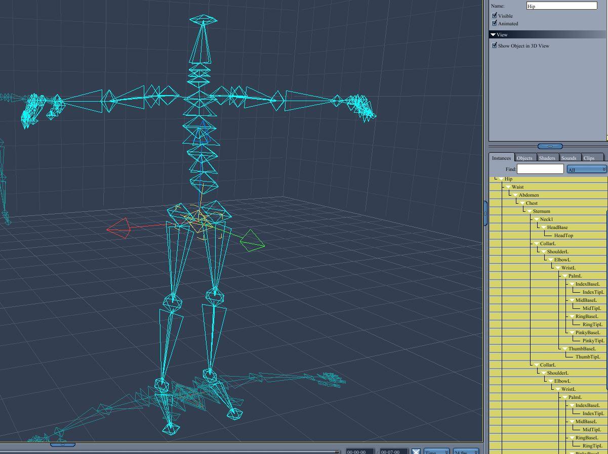
Task: Select the Abdomen label in the tree
Action: (529, 195)
